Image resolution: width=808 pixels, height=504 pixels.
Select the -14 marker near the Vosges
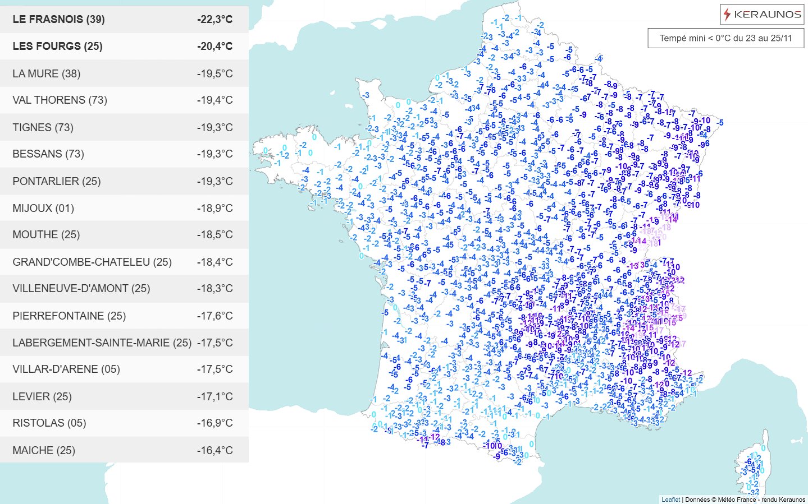click(673, 219)
